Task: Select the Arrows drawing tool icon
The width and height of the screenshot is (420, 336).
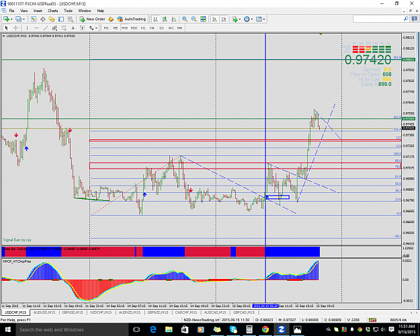Action: point(91,28)
